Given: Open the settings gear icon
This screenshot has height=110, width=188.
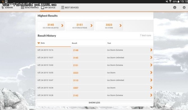Looking at the screenshot, I should (x=184, y=7).
